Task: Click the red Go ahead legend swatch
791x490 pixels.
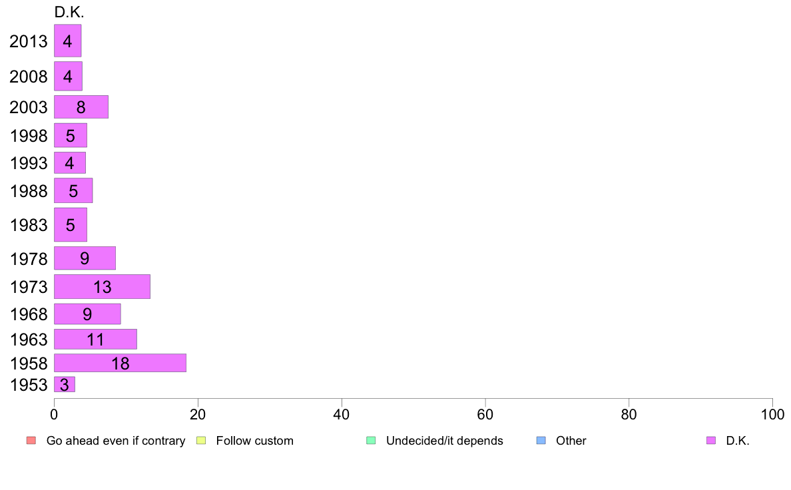Action: 31,441
